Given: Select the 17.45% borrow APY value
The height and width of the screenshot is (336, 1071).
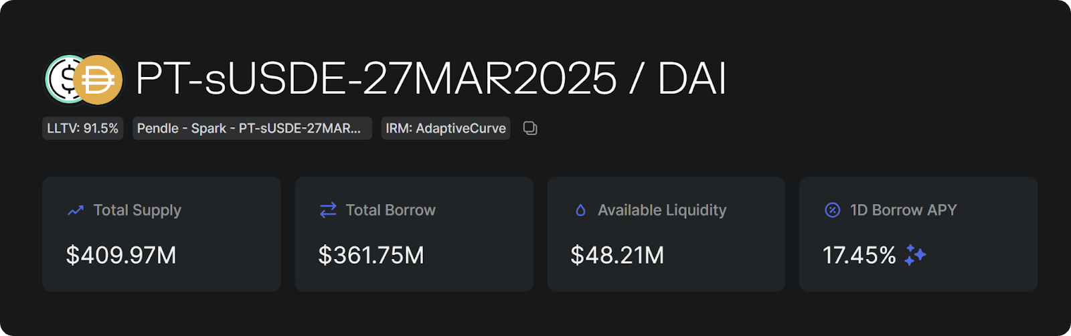Looking at the screenshot, I should click(859, 255).
